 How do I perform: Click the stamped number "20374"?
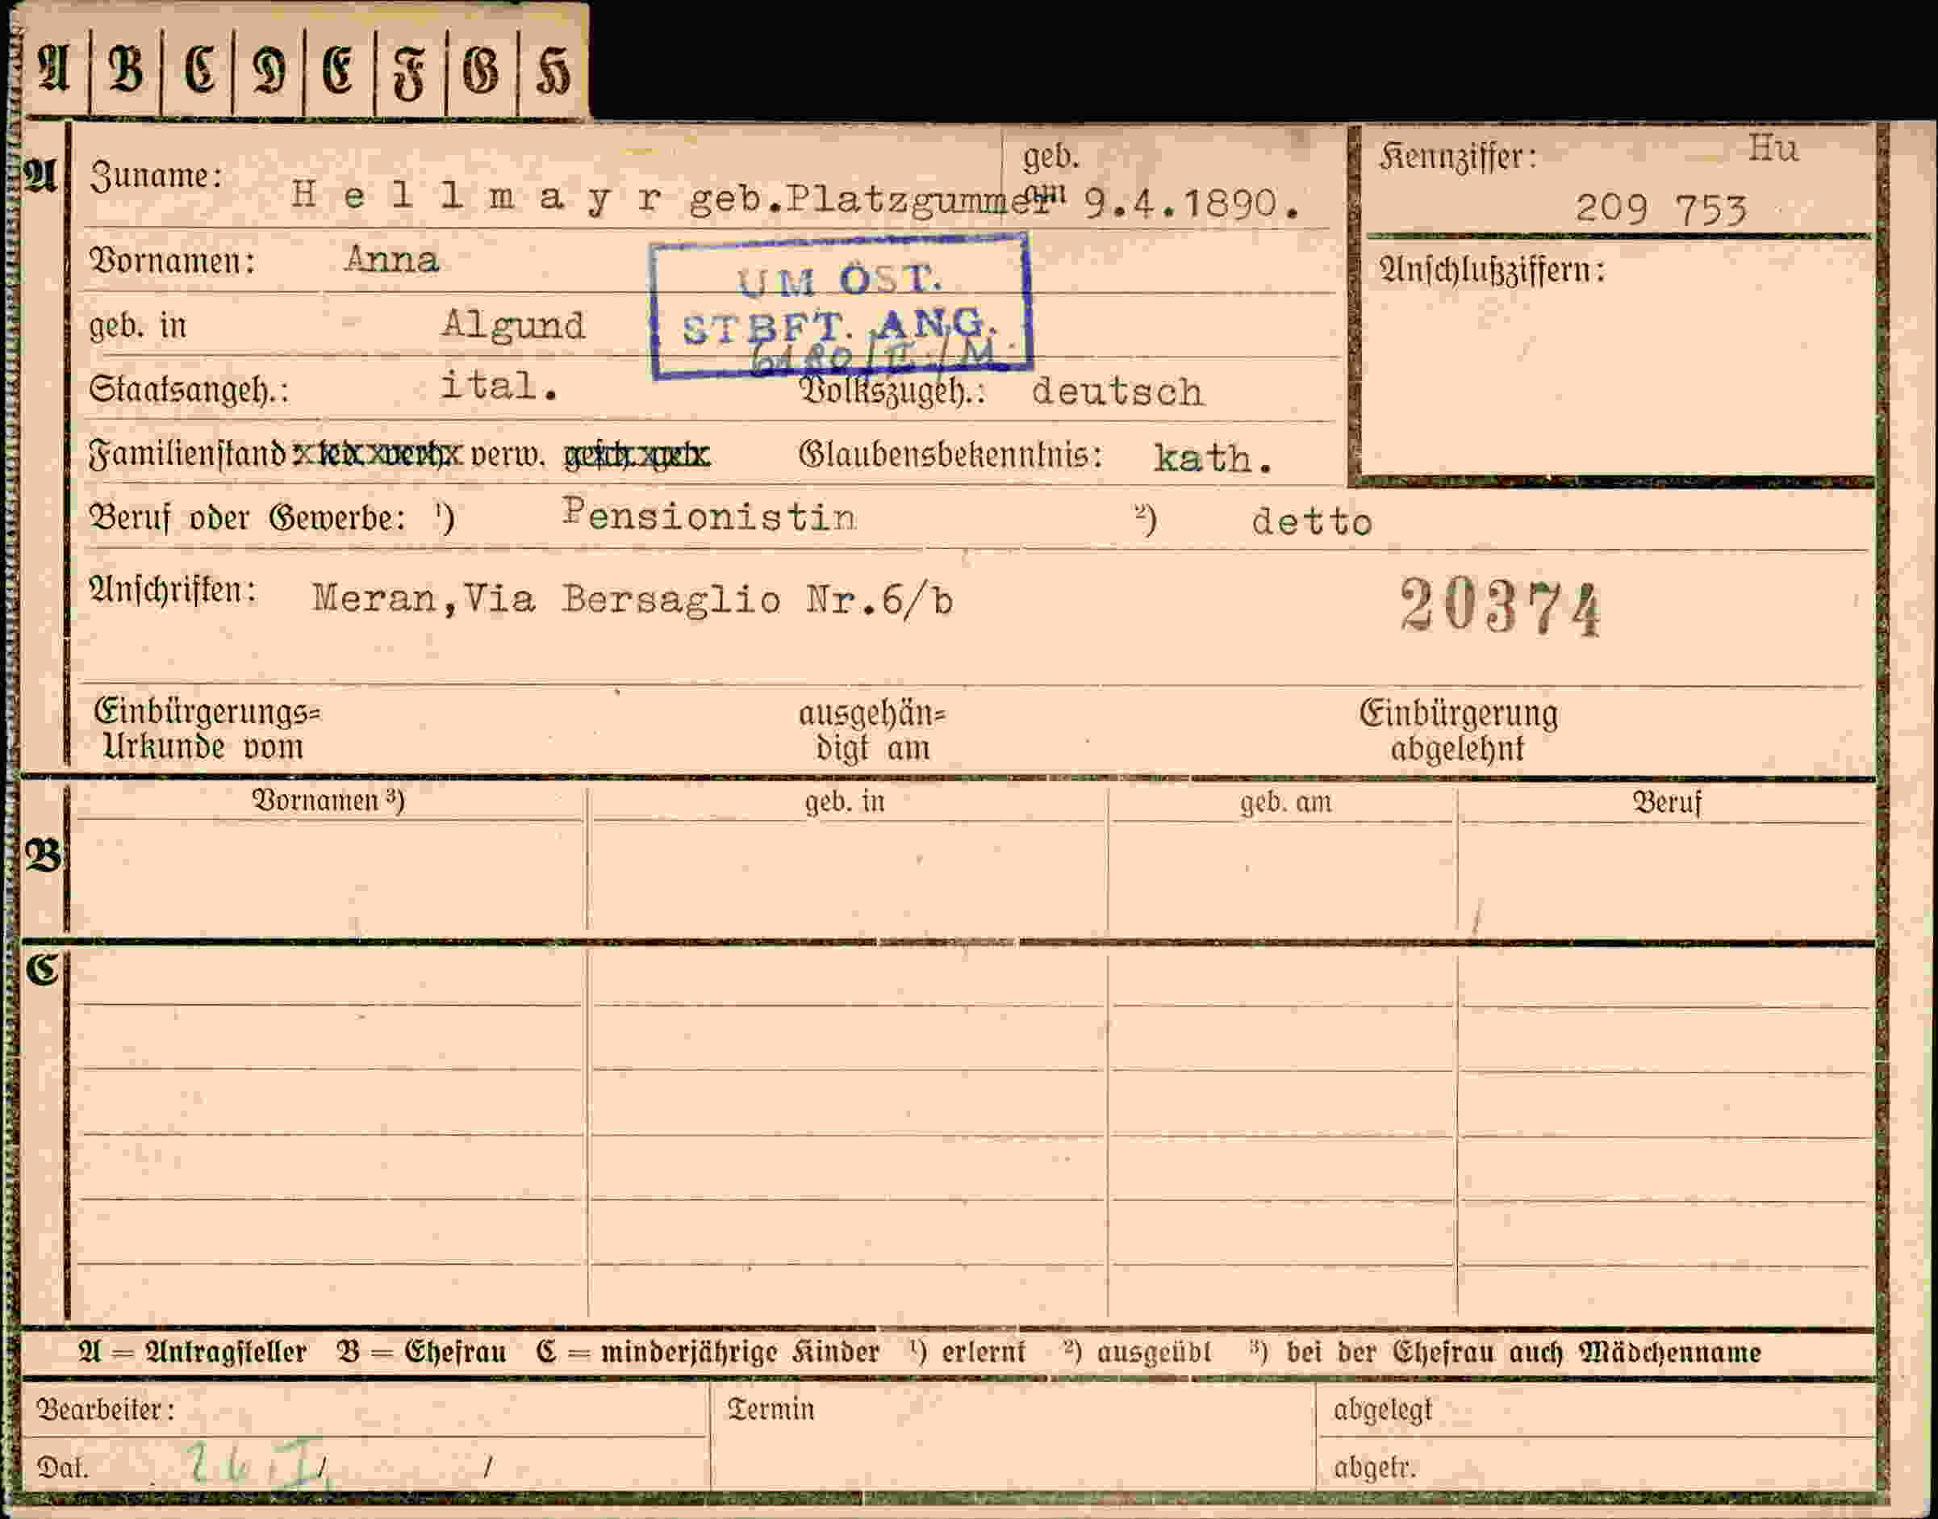[1501, 606]
